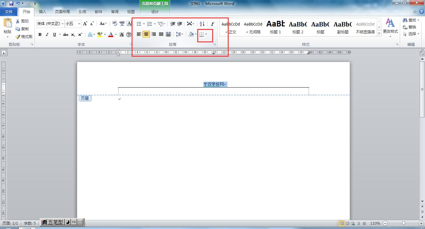Click the 复制 (Copy) icon

[x=17, y=29]
